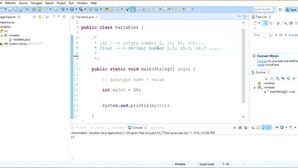Open Display Selected Console dropdown arrow

pyautogui.click(x=286, y=127)
